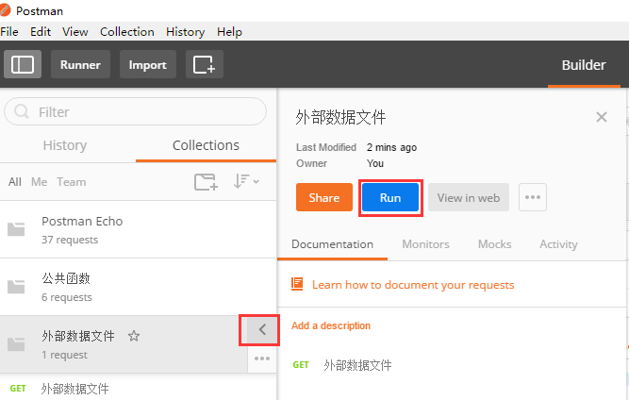
Task: Click the new collection folder icon
Action: pyautogui.click(x=206, y=182)
